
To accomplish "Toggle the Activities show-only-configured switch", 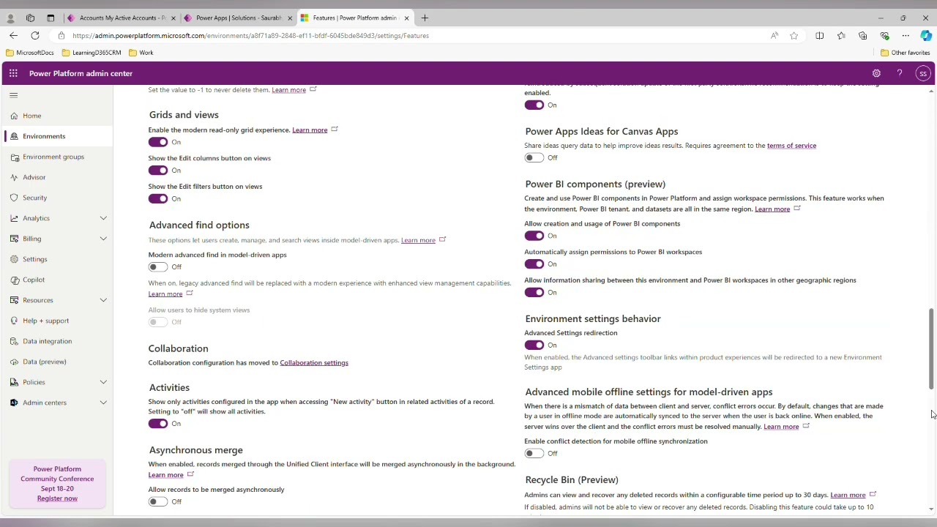I will (x=158, y=424).
